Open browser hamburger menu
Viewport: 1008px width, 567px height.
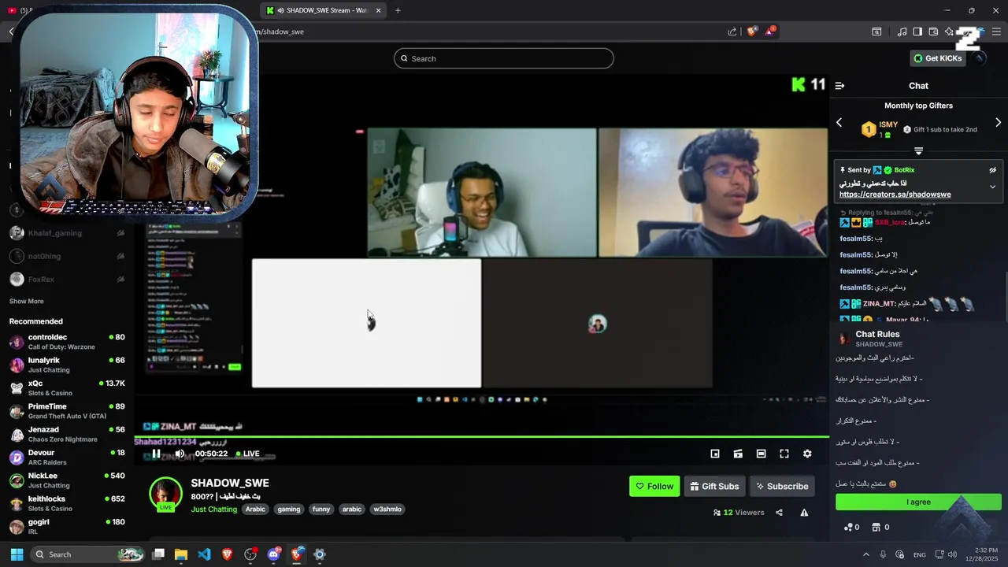pos(996,31)
